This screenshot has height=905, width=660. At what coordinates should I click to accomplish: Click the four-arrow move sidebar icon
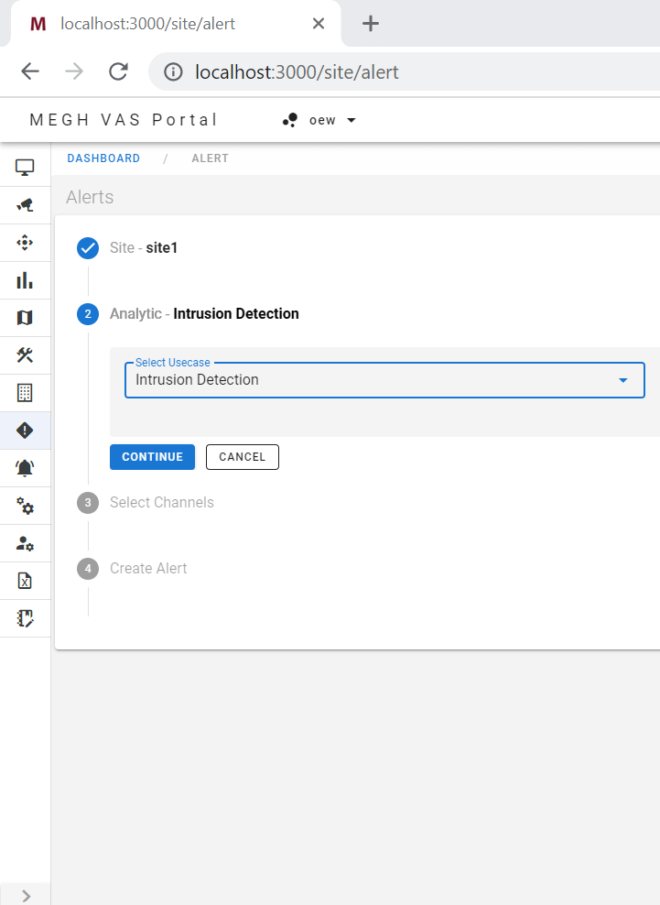[25, 243]
